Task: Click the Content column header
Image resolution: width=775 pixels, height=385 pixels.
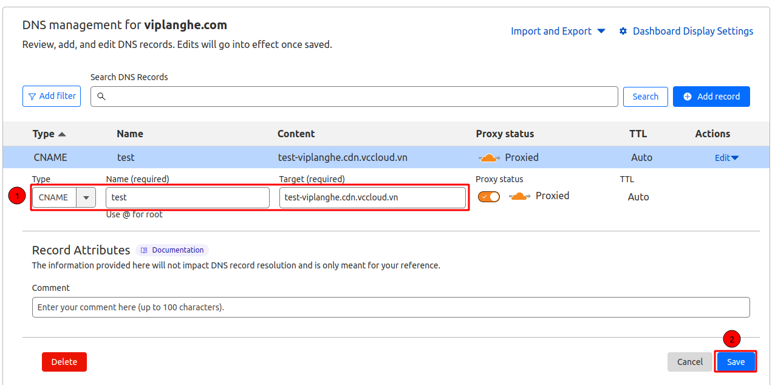Action: click(296, 134)
